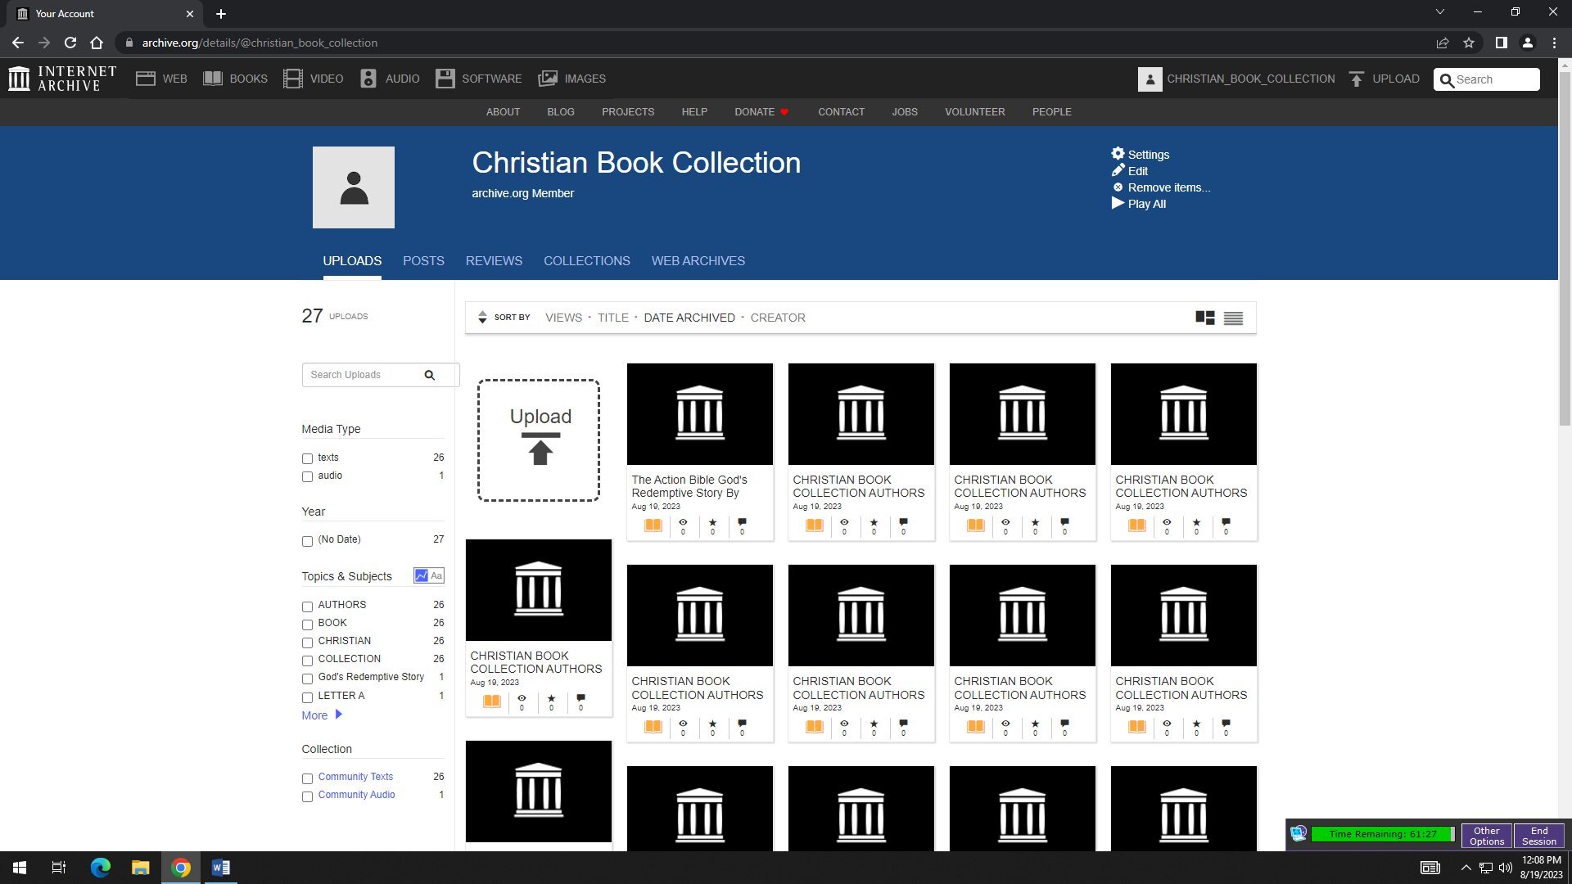The width and height of the screenshot is (1572, 884).
Task: Open the Software section icon
Action: pos(445,79)
